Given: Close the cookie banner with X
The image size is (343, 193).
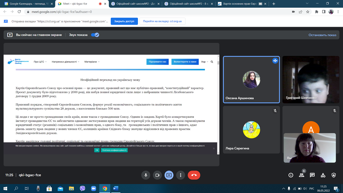Looking at the screenshot, I should pos(214,148).
